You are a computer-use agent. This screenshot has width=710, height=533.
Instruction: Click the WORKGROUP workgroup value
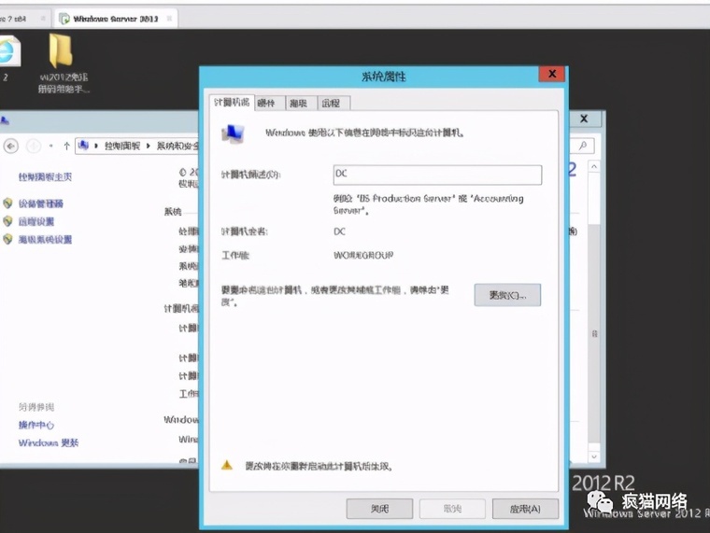(363, 255)
